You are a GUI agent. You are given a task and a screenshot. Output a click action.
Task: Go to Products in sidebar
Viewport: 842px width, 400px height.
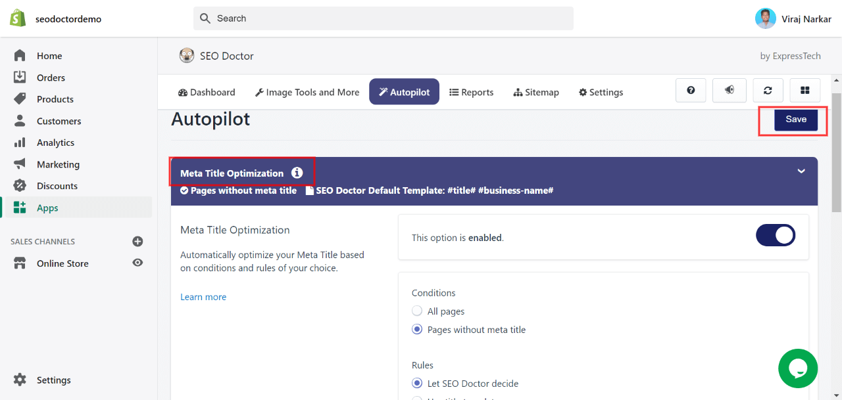(55, 99)
